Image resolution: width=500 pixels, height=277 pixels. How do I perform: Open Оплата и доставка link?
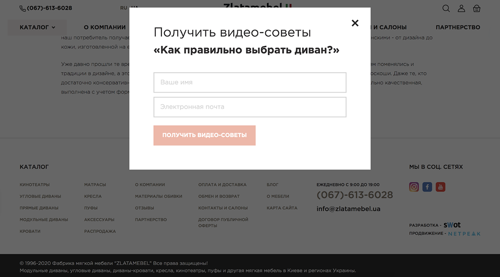222,185
